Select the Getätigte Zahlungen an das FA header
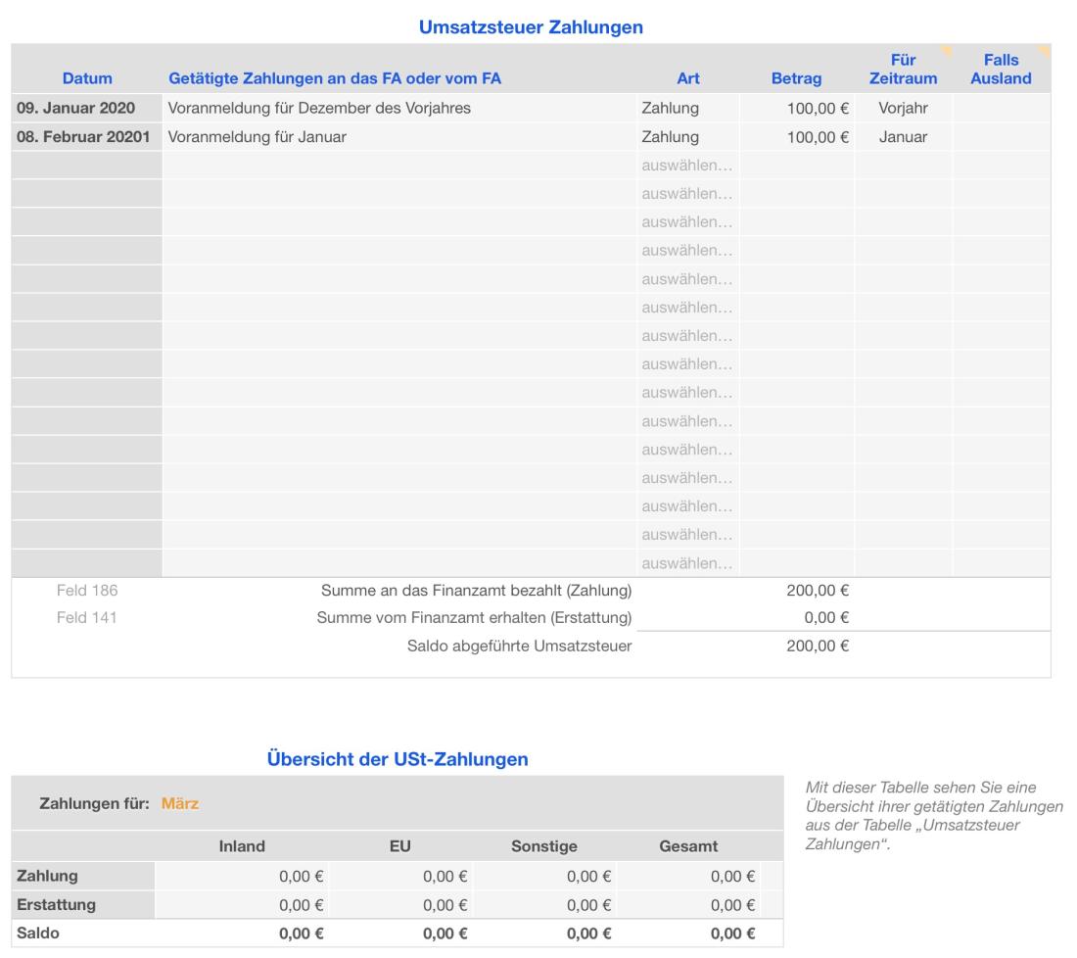Viewport: 1077px width, 958px height. point(342,78)
